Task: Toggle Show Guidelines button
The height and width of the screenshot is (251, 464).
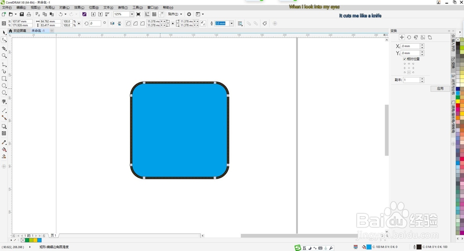Action: pyautogui.click(x=161, y=14)
